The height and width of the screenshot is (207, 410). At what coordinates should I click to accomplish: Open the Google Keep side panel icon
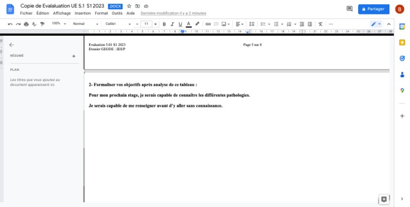pyautogui.click(x=402, y=42)
